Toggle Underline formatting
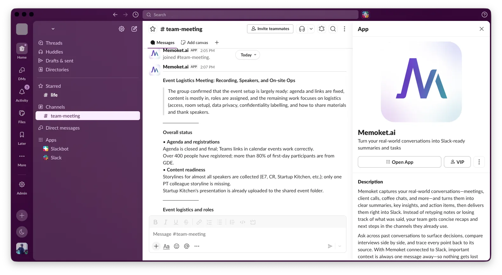 click(176, 222)
